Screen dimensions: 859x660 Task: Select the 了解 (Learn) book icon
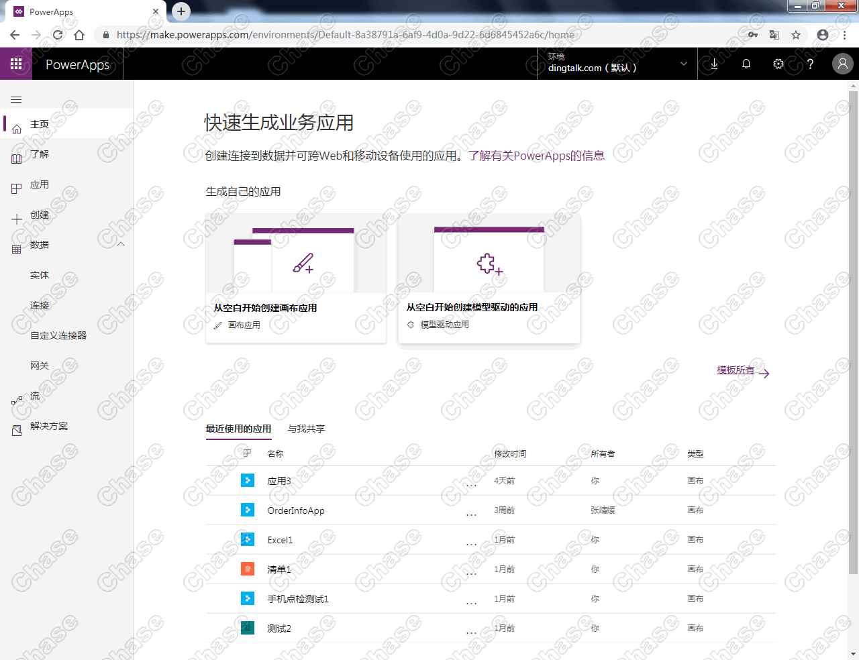pyautogui.click(x=16, y=154)
